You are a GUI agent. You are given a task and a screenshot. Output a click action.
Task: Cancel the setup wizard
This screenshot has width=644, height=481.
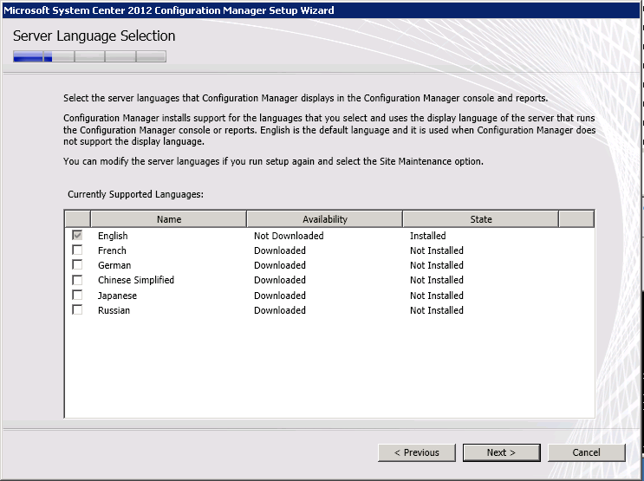click(x=587, y=452)
